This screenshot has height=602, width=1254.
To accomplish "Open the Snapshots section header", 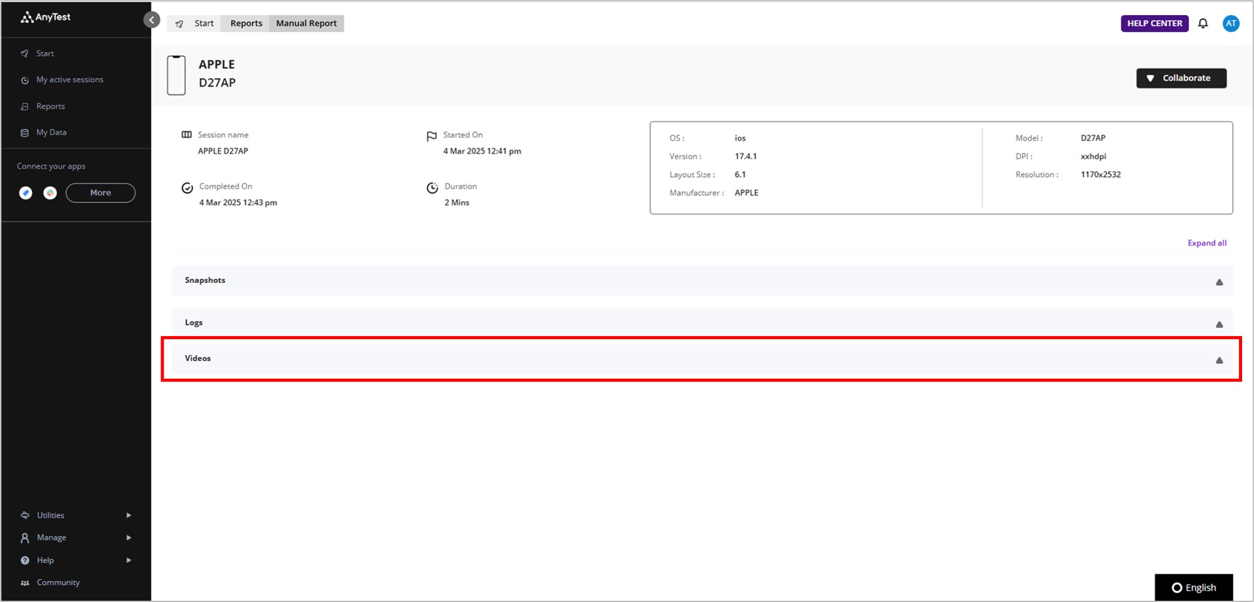I will [702, 281].
